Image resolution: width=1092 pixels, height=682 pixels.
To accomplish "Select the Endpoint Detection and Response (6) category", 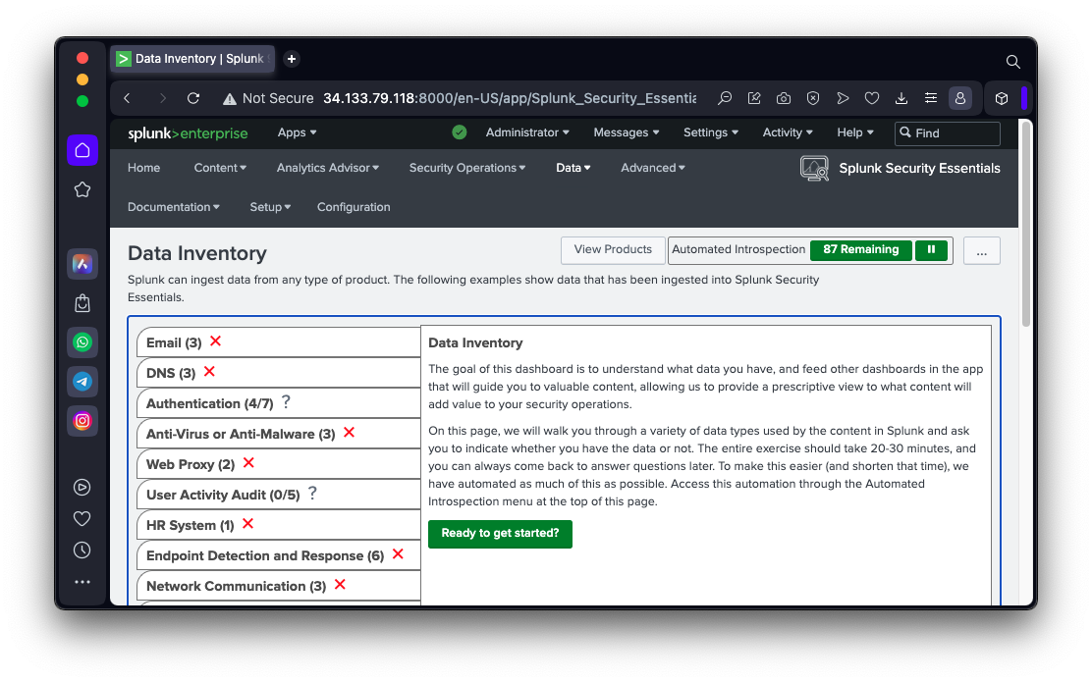I will point(279,555).
